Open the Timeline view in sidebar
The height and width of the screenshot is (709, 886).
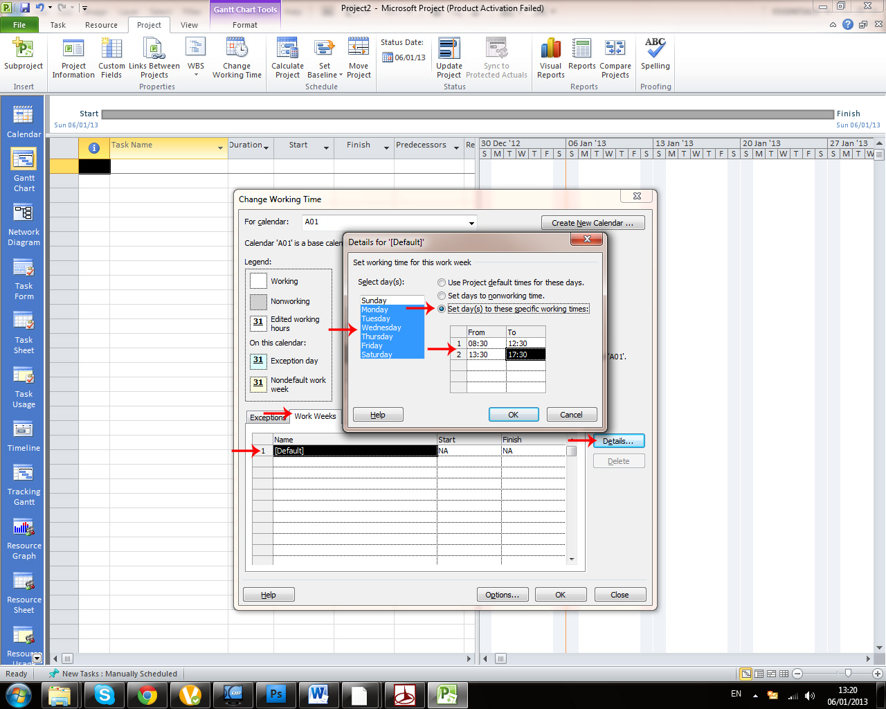(24, 436)
